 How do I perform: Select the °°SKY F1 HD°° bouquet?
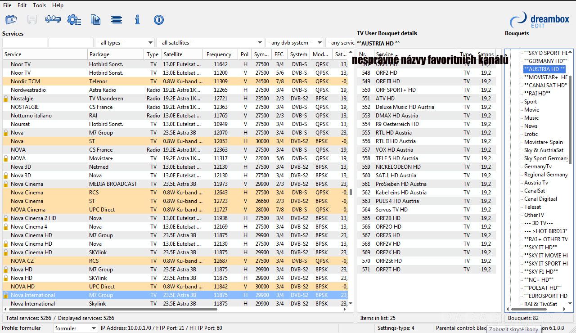coord(541,272)
